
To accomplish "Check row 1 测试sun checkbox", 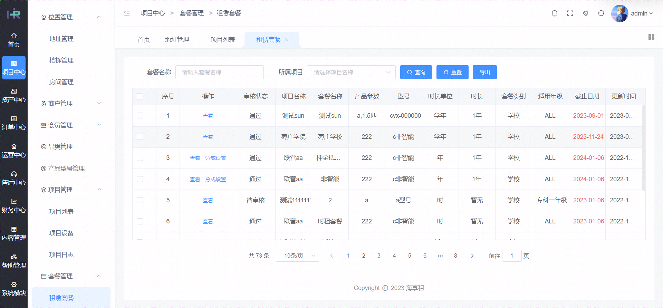I will [x=140, y=115].
